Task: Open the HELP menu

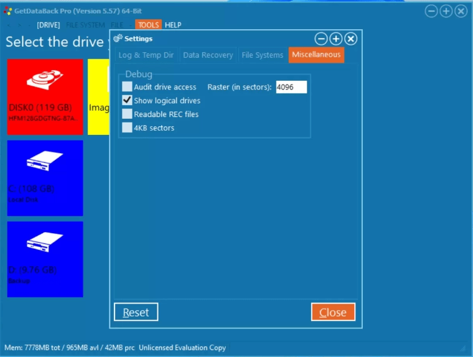Action: point(173,25)
